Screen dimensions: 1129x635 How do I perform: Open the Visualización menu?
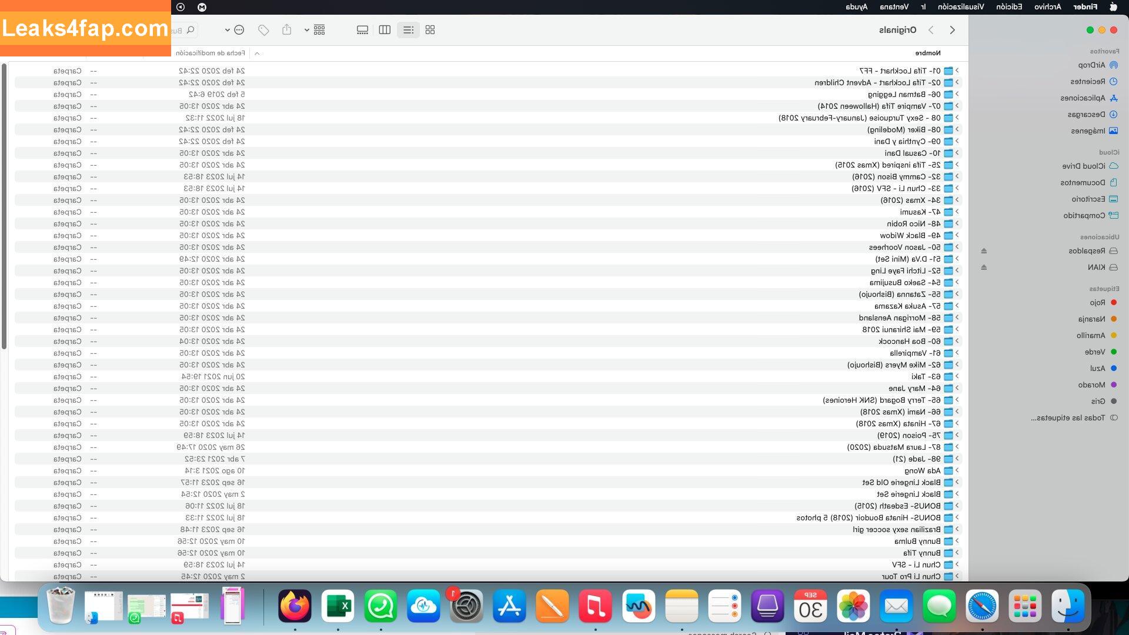[x=961, y=7]
